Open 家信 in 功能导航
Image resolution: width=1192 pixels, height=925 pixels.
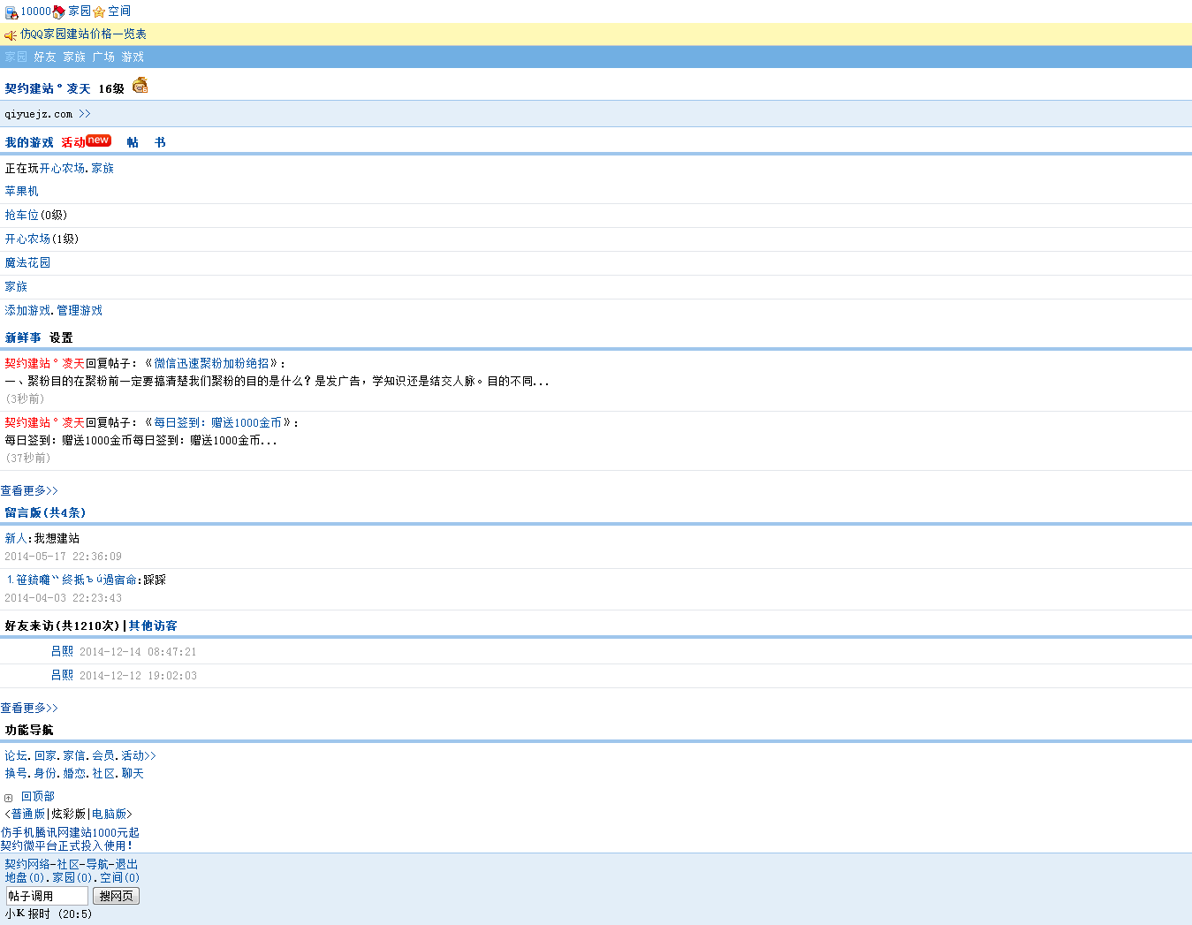[x=74, y=756]
